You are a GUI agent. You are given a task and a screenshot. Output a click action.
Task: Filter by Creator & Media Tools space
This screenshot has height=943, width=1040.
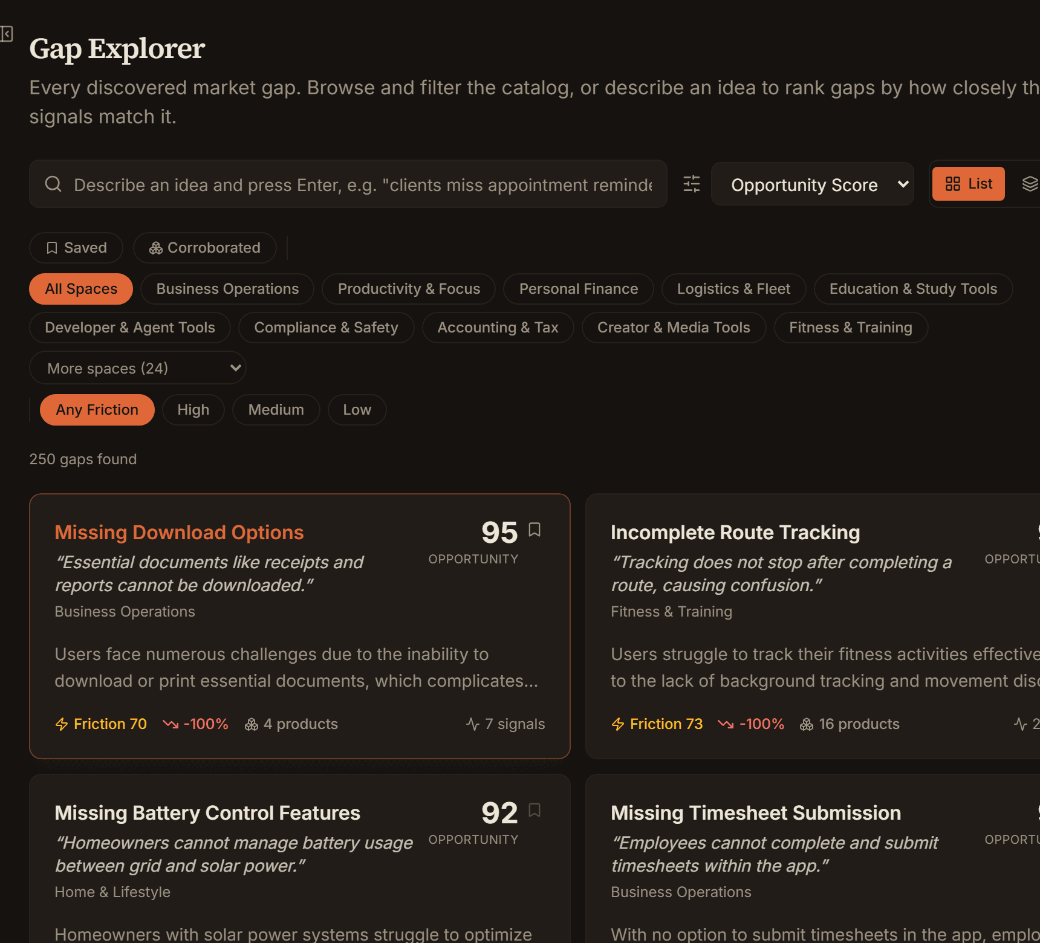[674, 328]
